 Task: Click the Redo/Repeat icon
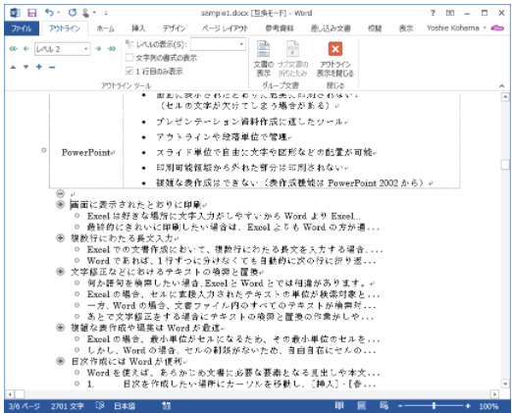tap(73, 13)
